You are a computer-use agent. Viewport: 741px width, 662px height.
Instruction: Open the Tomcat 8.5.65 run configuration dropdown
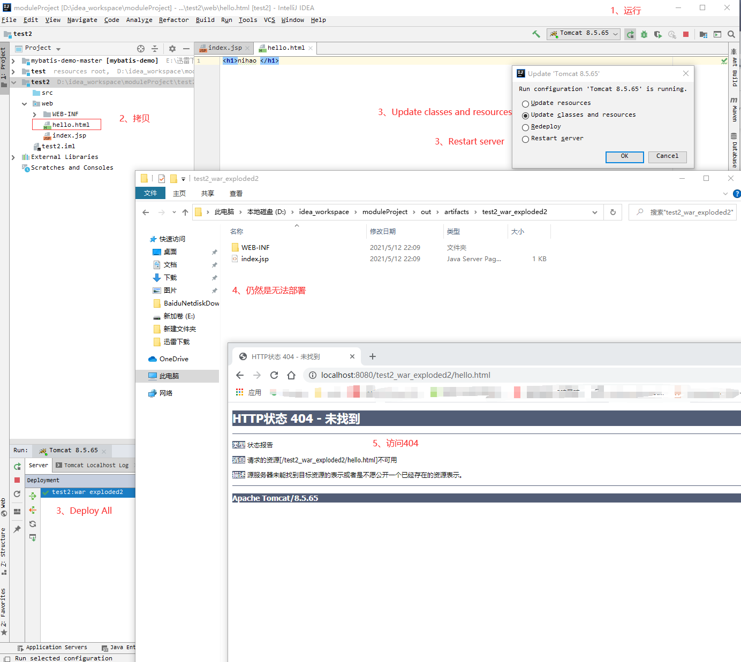pos(583,34)
